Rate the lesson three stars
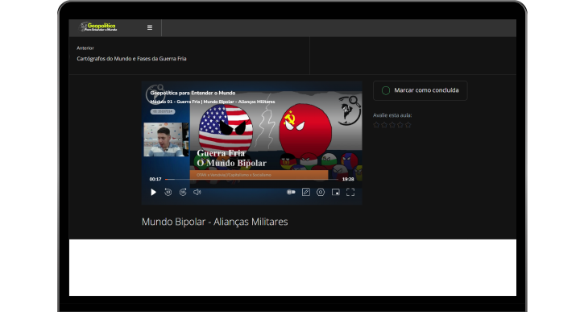580x312 pixels. [x=392, y=125]
